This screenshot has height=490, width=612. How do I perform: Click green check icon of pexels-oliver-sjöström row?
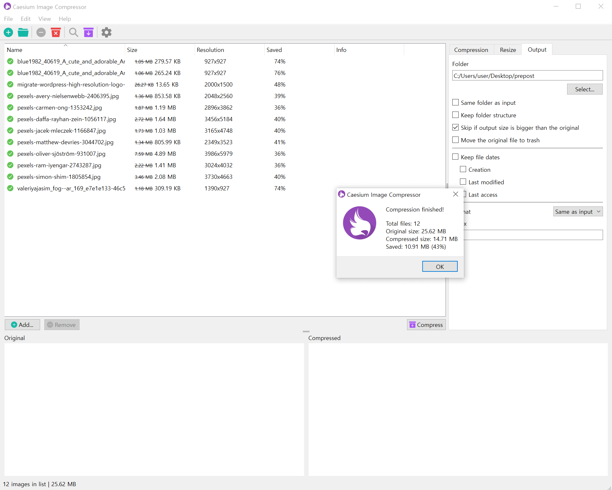coord(10,154)
